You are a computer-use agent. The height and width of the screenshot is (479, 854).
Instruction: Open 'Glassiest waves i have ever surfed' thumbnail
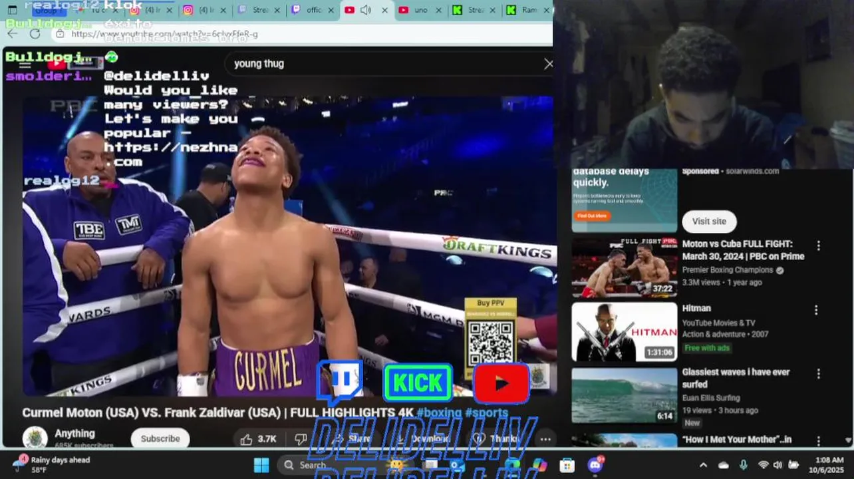coord(625,396)
